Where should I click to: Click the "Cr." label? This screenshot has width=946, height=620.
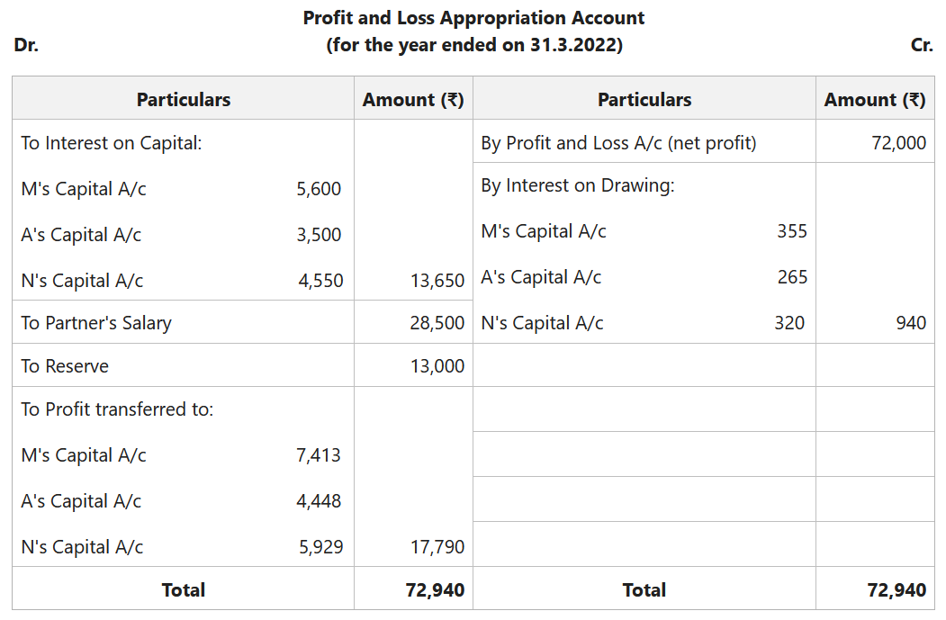pos(922,45)
